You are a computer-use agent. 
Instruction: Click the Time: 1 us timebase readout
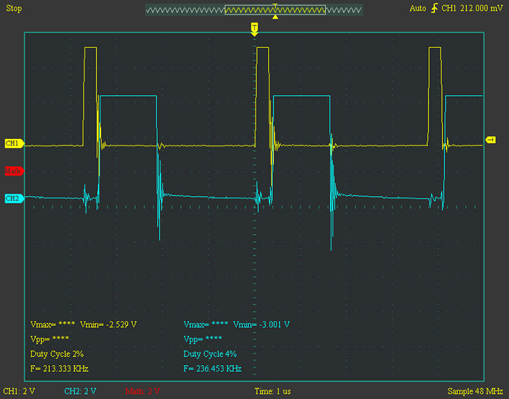pos(273,391)
